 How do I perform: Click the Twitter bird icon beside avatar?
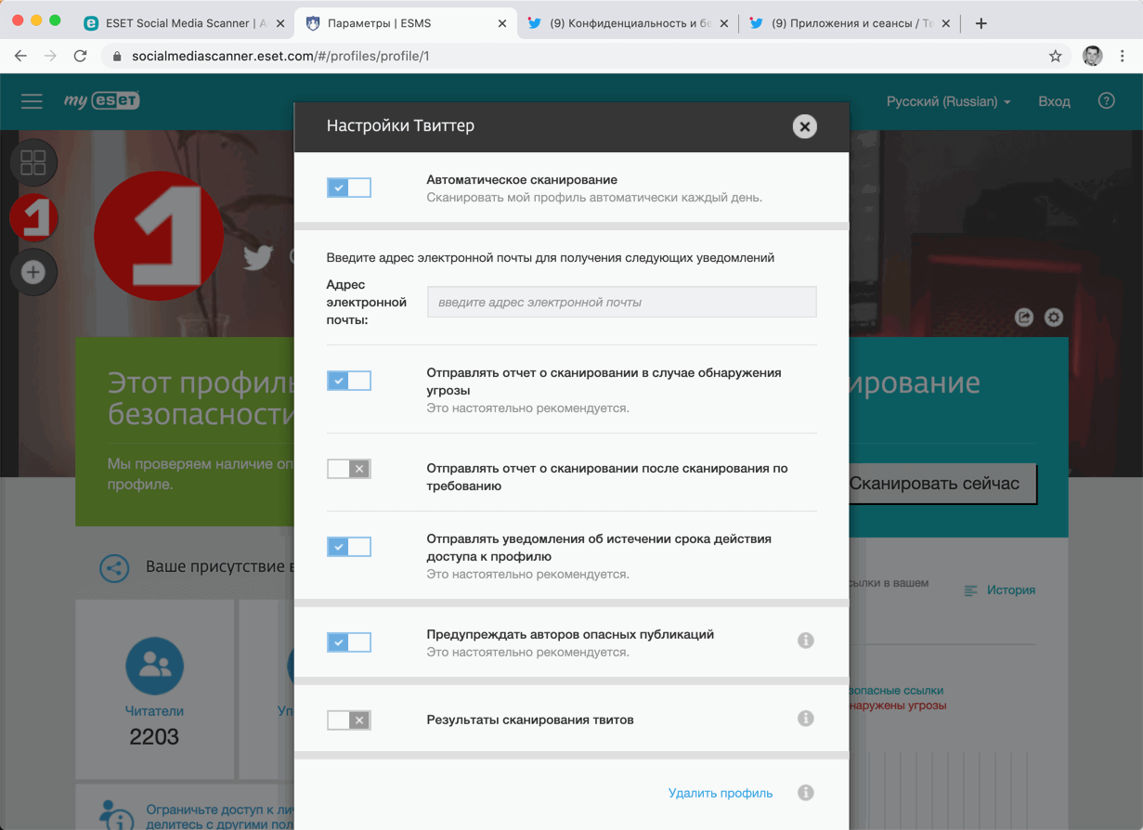[258, 258]
